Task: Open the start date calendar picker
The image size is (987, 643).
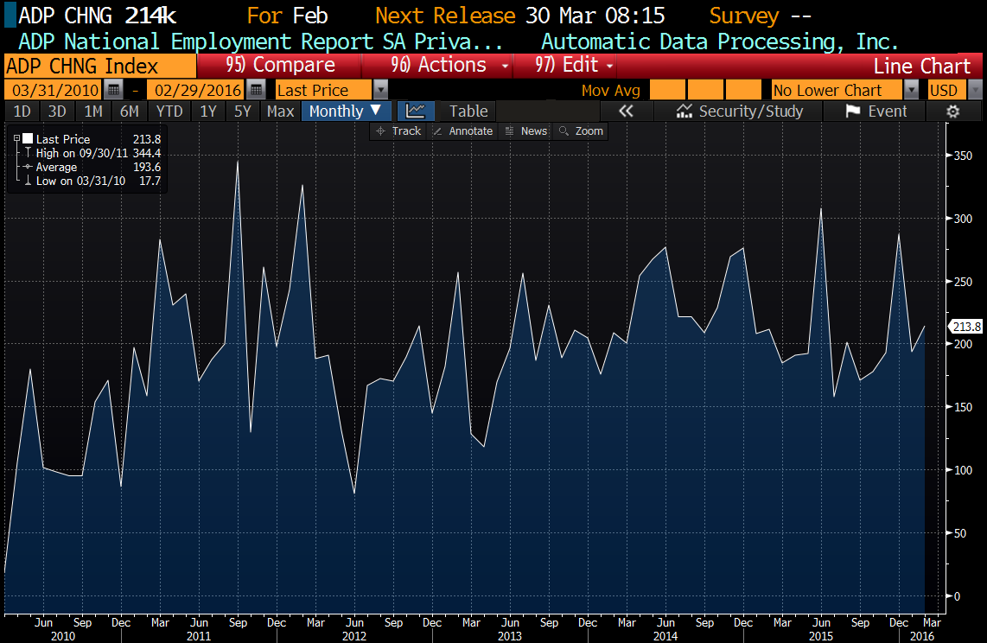Action: click(x=114, y=90)
